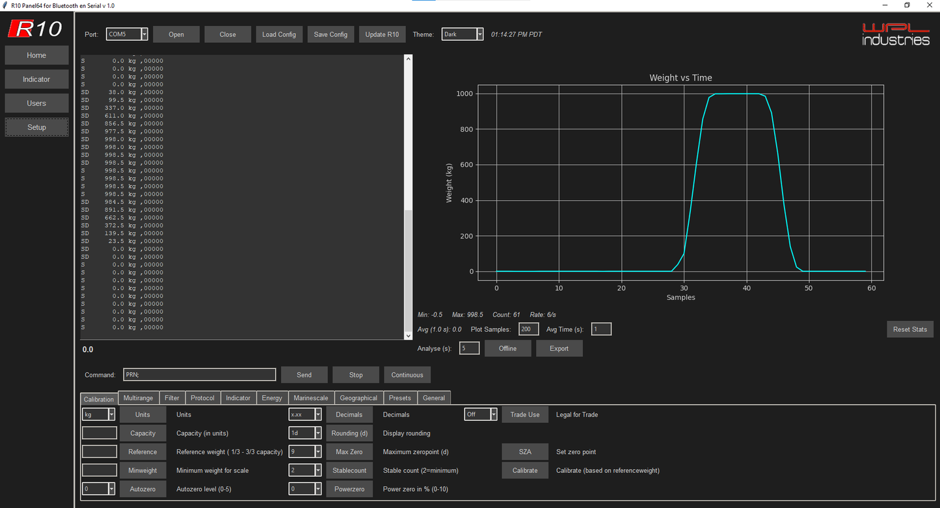Click the Max Zero button

click(349, 451)
